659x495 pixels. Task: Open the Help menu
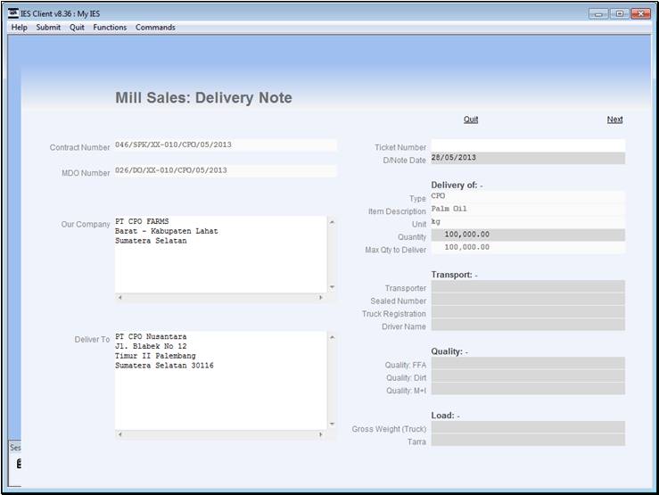coord(19,28)
